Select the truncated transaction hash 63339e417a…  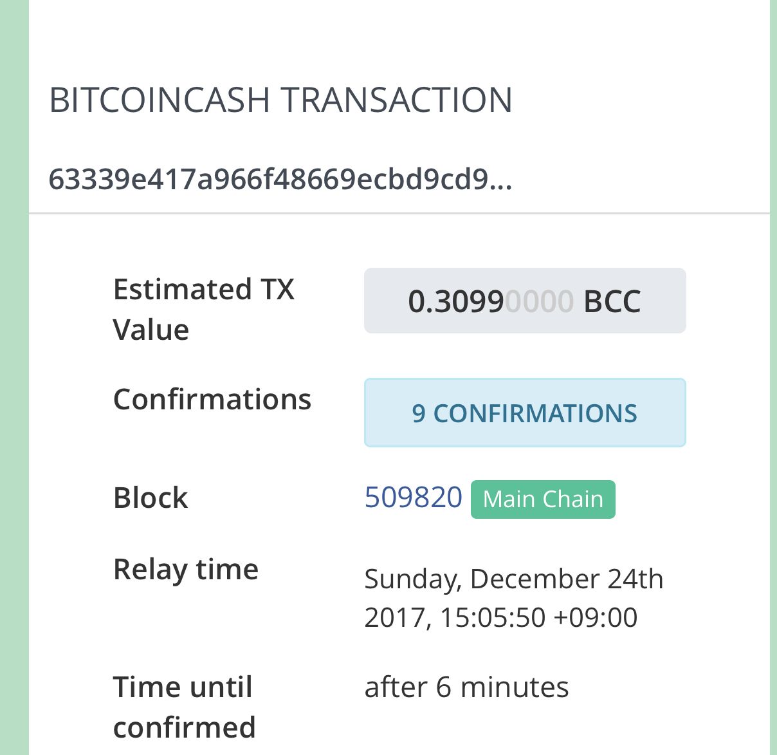coord(280,180)
